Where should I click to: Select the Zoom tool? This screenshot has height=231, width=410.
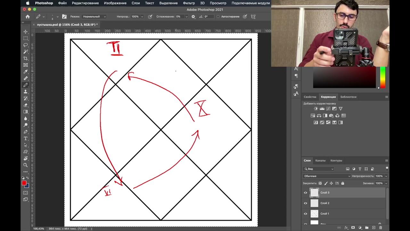coord(26,165)
